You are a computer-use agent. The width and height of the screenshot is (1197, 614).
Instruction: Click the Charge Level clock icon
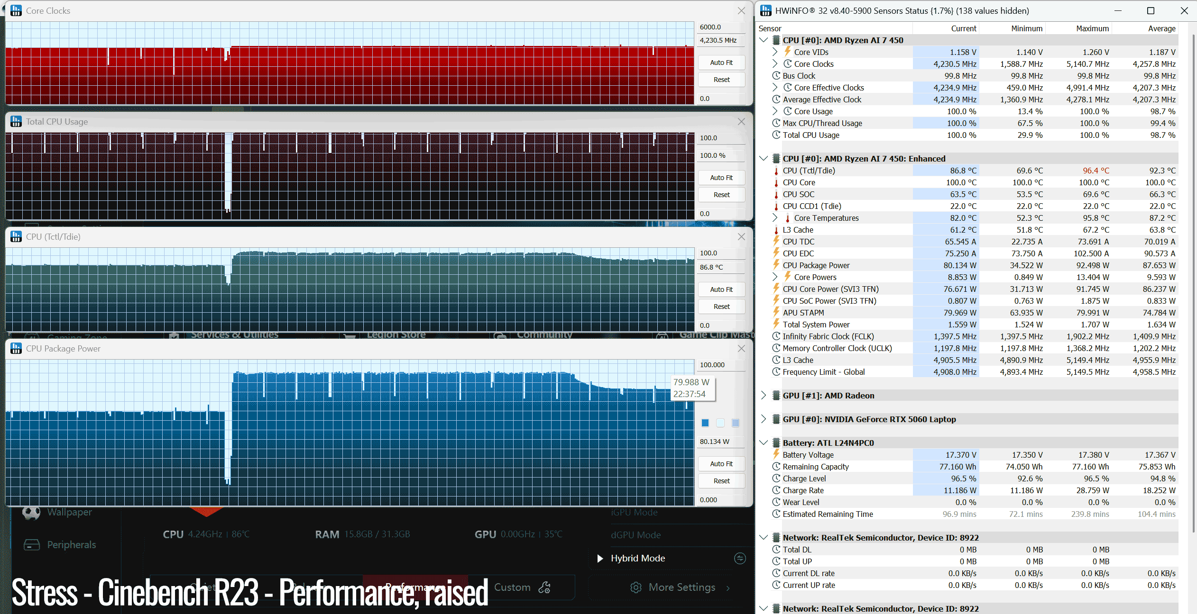pyautogui.click(x=776, y=479)
